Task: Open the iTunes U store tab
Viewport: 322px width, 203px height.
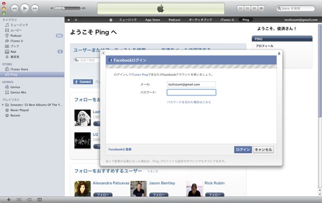Action: [x=227, y=20]
